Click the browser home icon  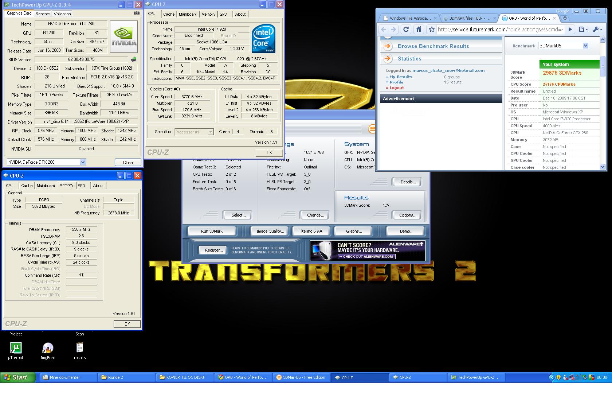coord(419,30)
